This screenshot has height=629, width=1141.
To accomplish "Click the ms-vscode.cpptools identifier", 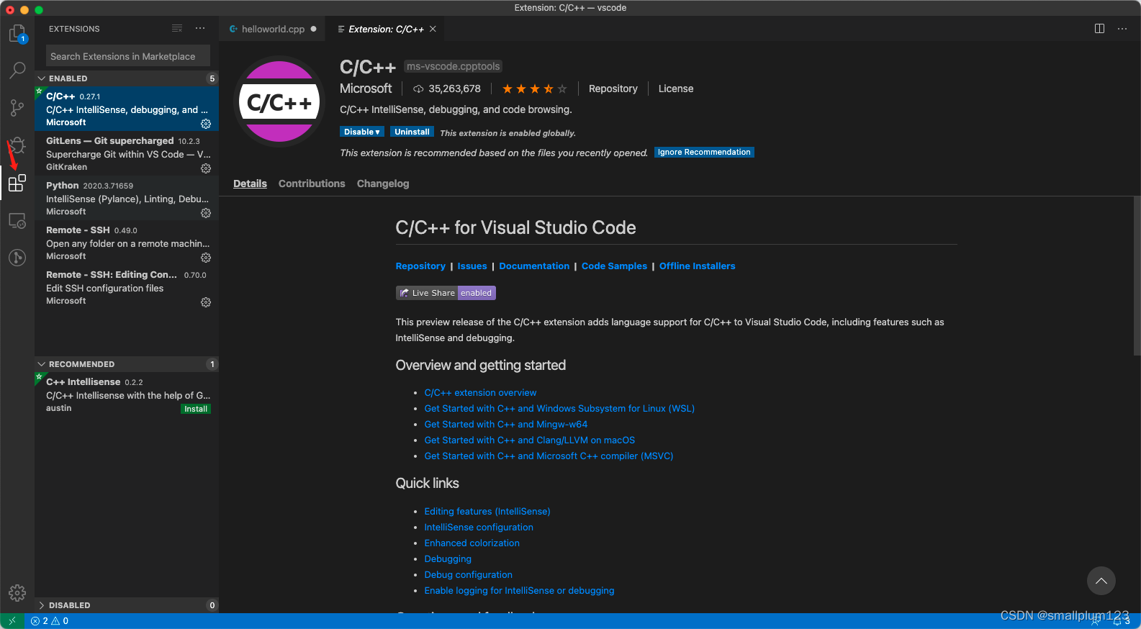I will click(453, 66).
